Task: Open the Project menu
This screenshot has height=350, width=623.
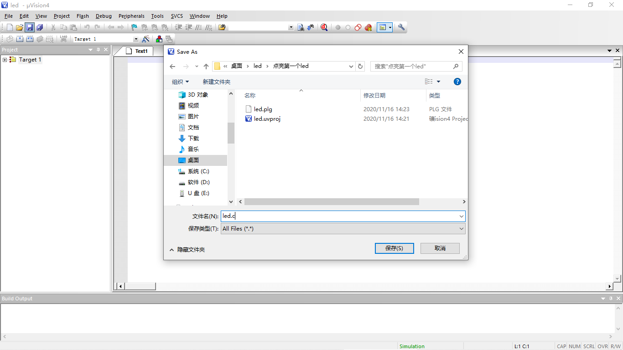Action: tap(62, 16)
